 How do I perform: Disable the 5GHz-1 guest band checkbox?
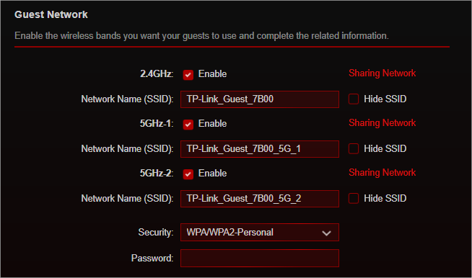(188, 124)
